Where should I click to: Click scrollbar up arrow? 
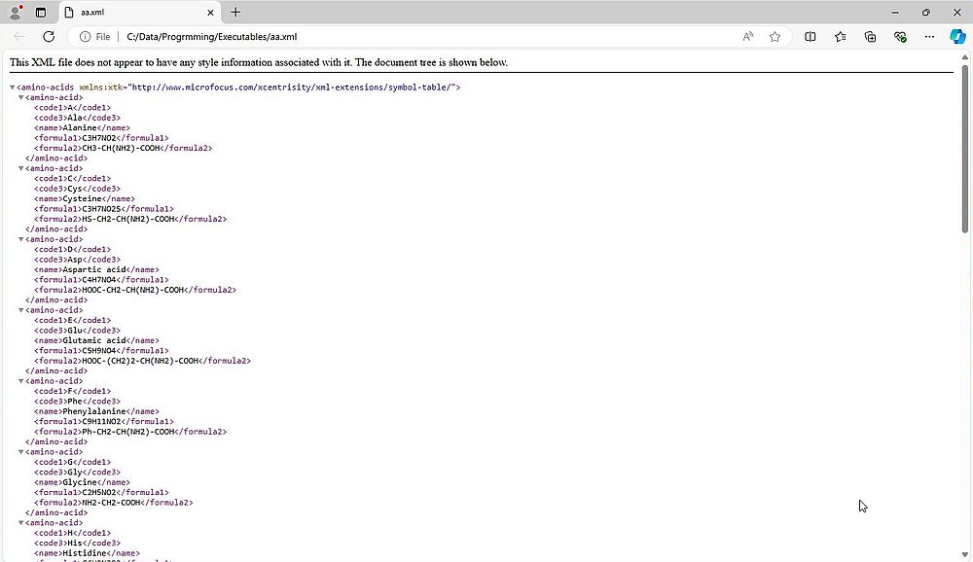pos(965,57)
